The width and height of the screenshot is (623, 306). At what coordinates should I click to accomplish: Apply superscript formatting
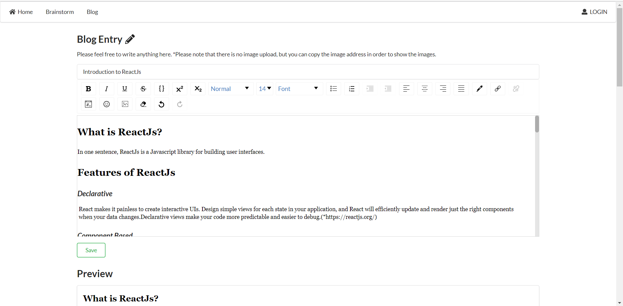[179, 89]
